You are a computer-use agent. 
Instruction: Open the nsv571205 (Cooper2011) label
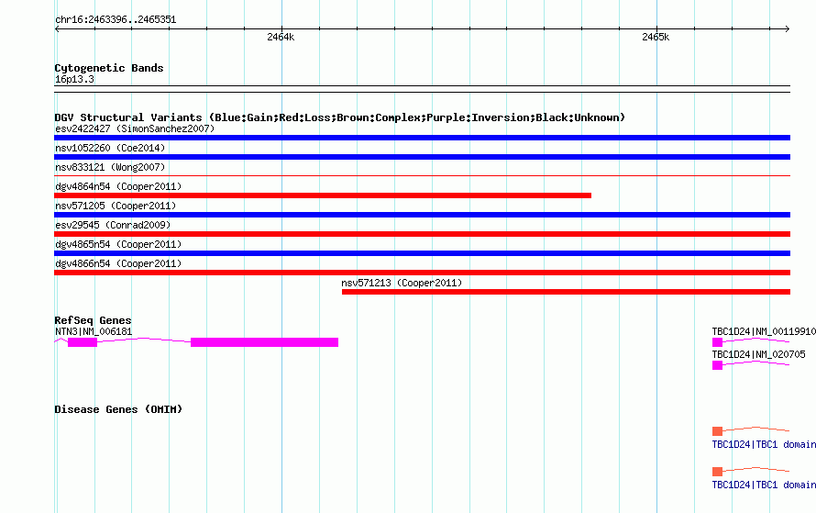pyautogui.click(x=116, y=206)
